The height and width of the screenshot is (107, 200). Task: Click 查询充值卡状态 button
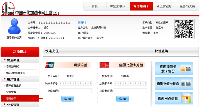(174, 83)
